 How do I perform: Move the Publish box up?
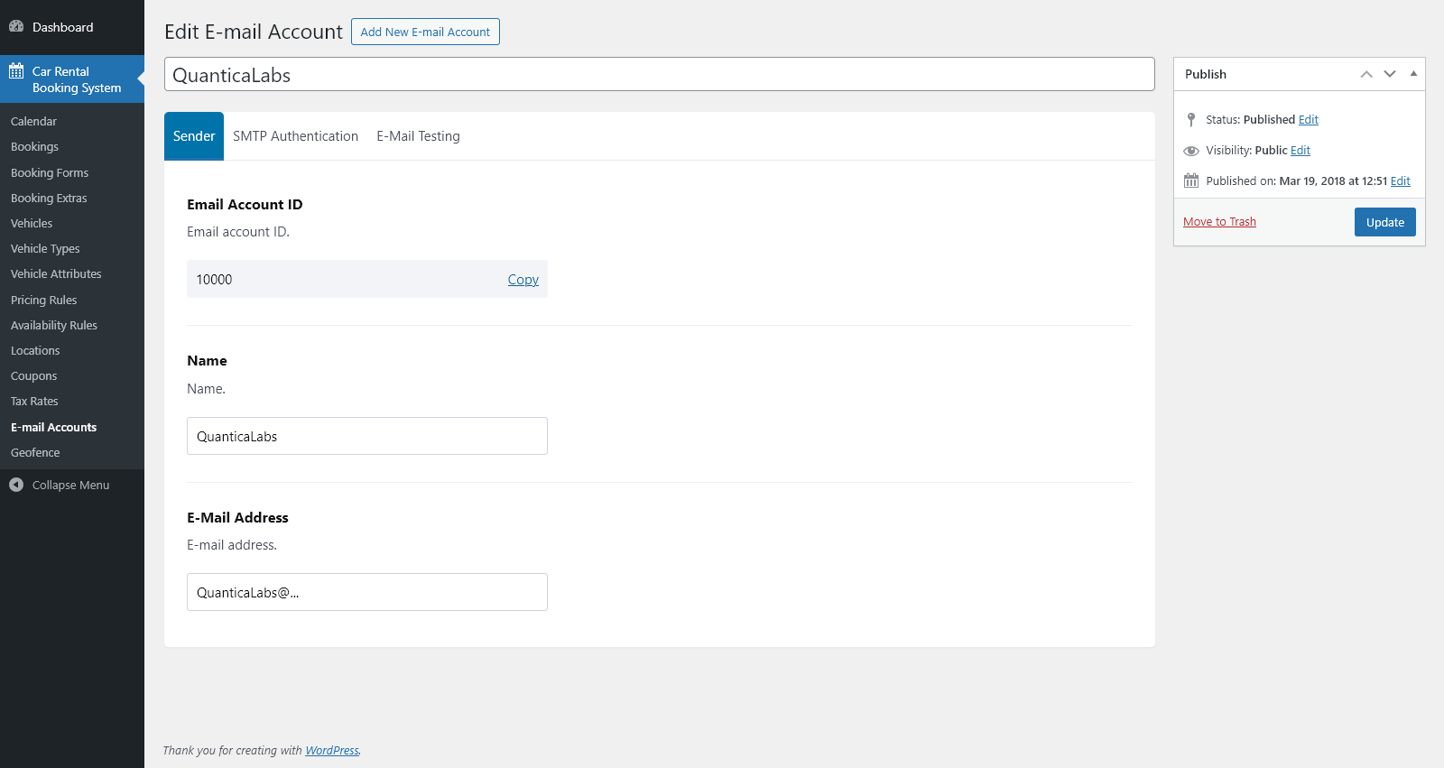[x=1366, y=74]
